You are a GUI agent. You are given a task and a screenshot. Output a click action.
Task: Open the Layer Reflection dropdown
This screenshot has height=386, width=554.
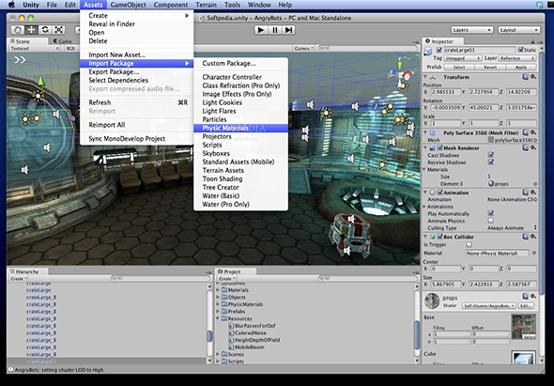[x=516, y=58]
